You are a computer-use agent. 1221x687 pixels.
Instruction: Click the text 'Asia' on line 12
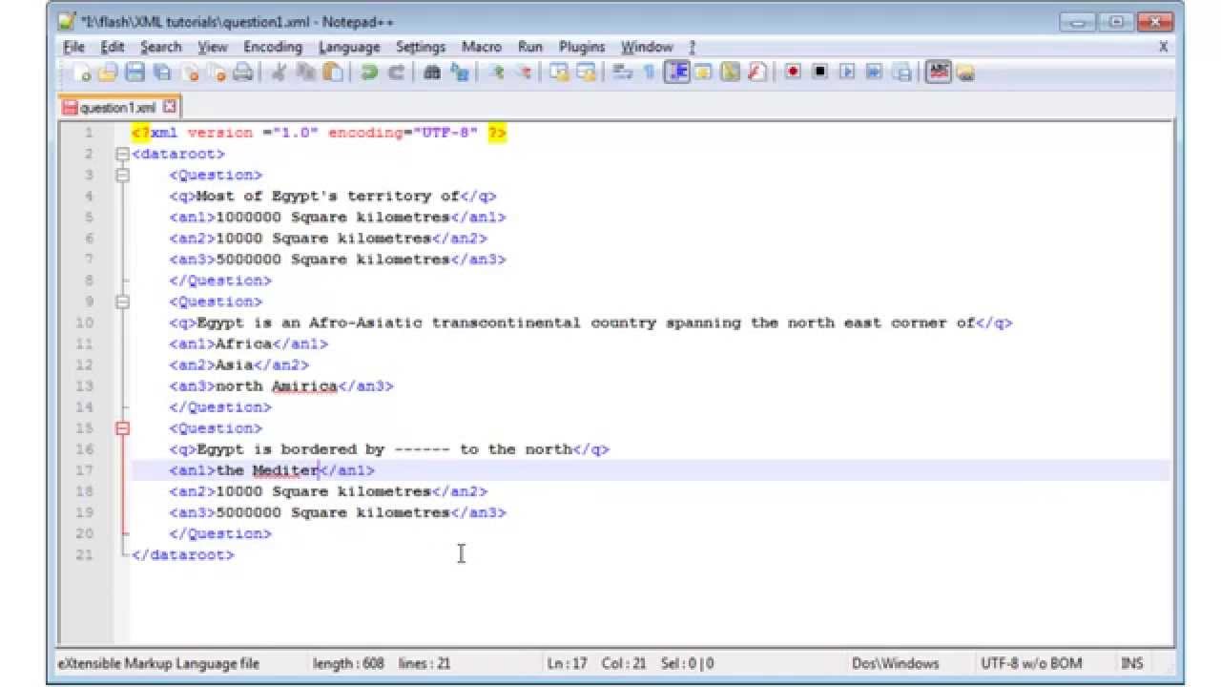pyautogui.click(x=235, y=365)
